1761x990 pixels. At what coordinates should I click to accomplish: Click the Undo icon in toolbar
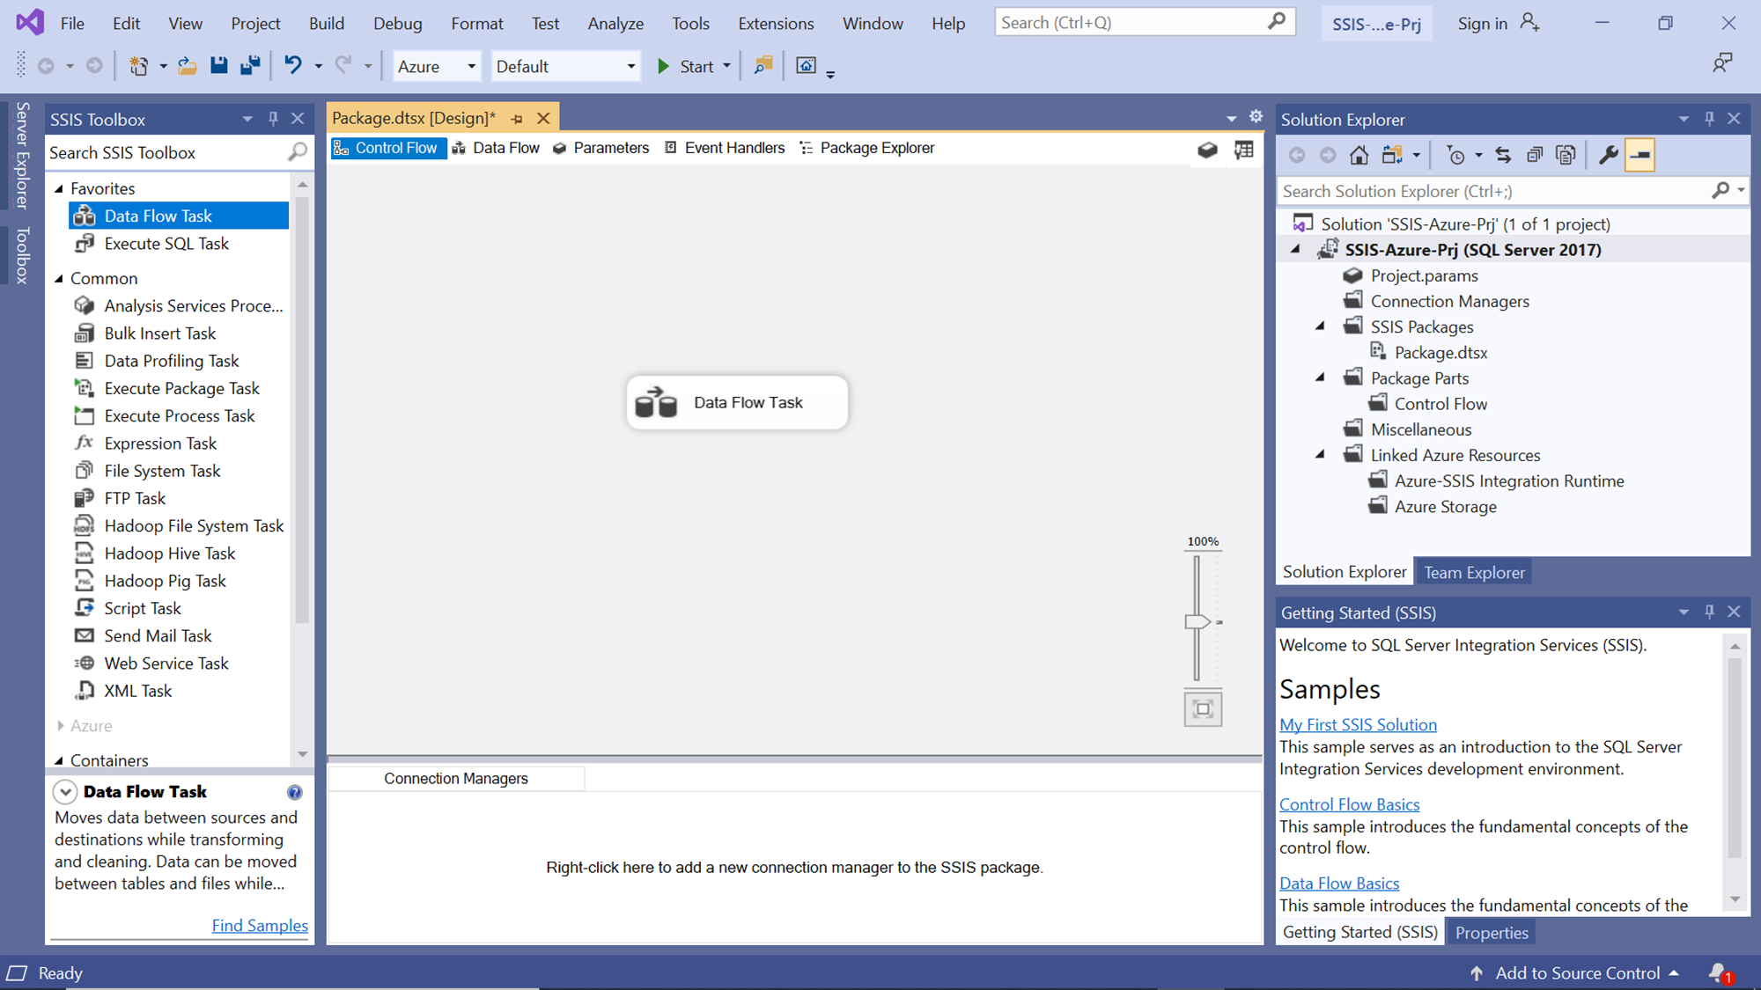tap(292, 66)
